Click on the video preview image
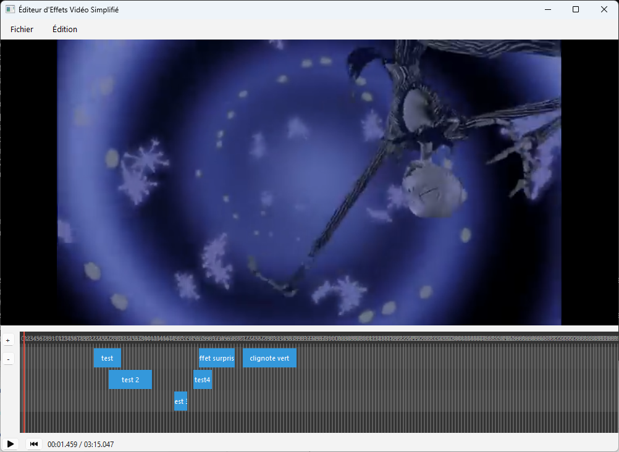619x452 pixels. coord(309,182)
